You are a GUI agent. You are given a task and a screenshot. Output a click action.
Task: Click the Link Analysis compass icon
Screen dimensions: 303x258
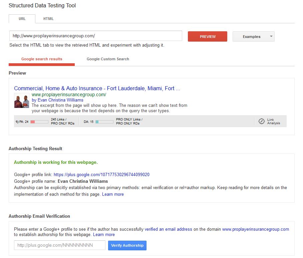pyautogui.click(x=261, y=121)
